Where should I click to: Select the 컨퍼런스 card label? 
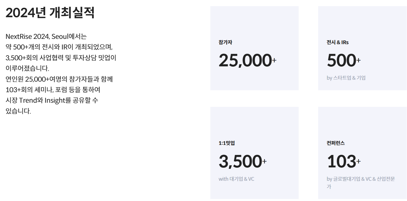tap(336, 143)
